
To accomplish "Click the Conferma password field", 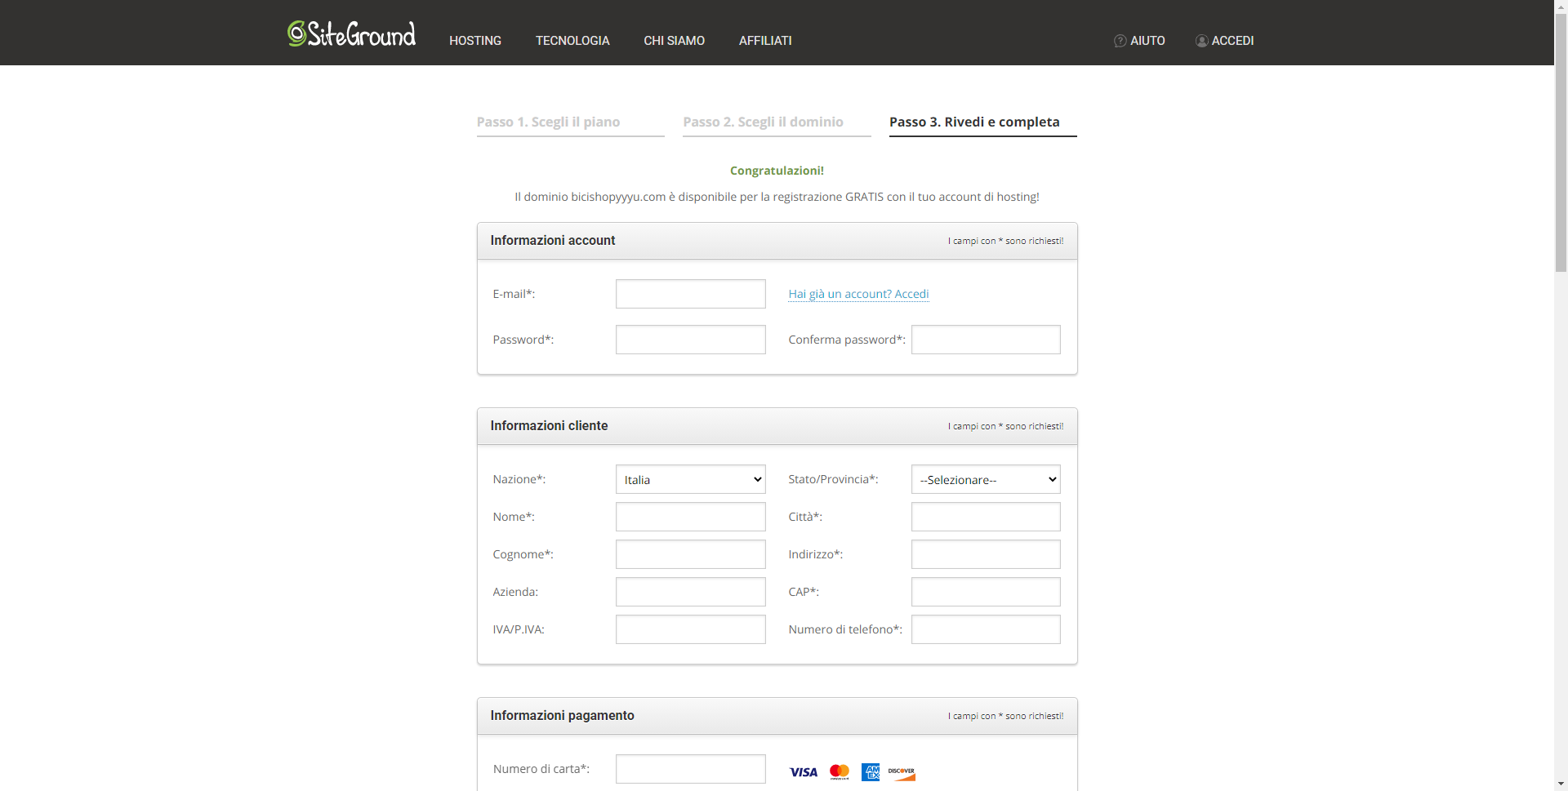I will tap(986, 340).
